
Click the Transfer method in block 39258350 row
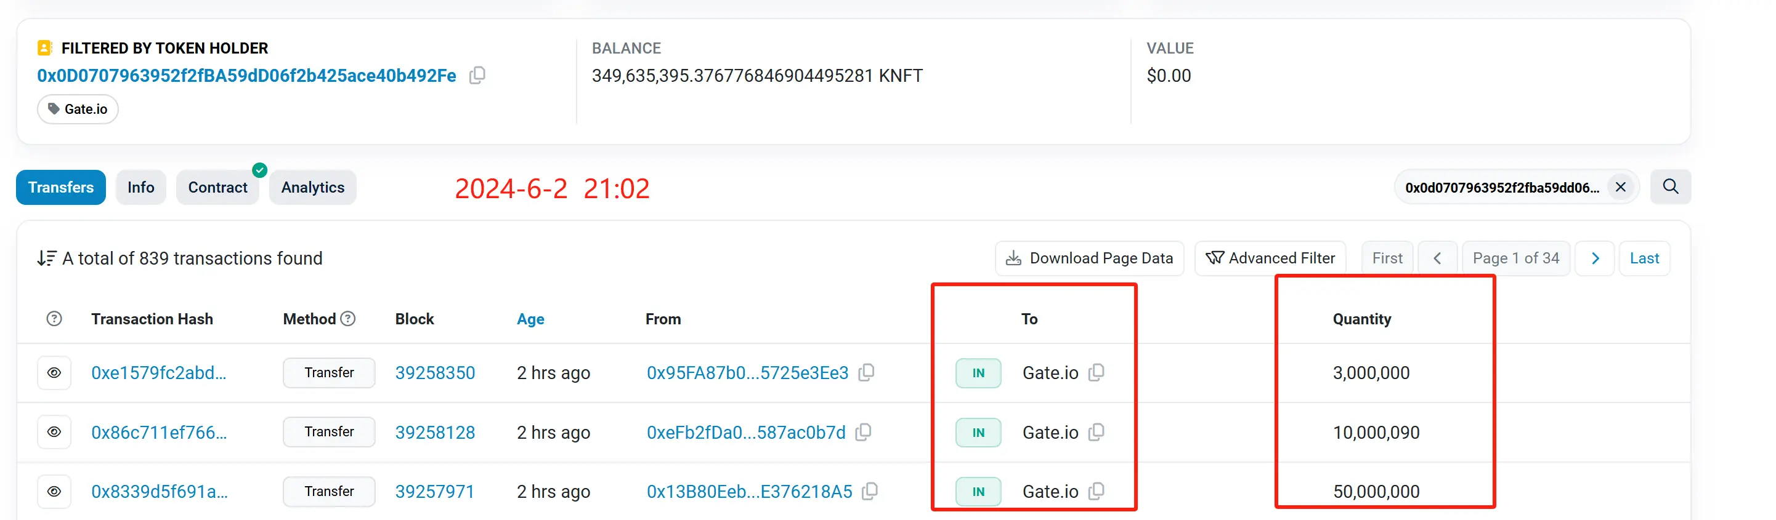coord(329,372)
